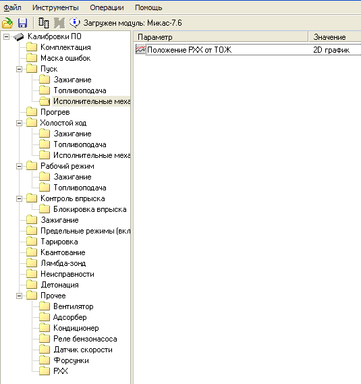Screen dimensions: 361x384
Task: Collapse the Прочее branch
Action: pos(19,296)
